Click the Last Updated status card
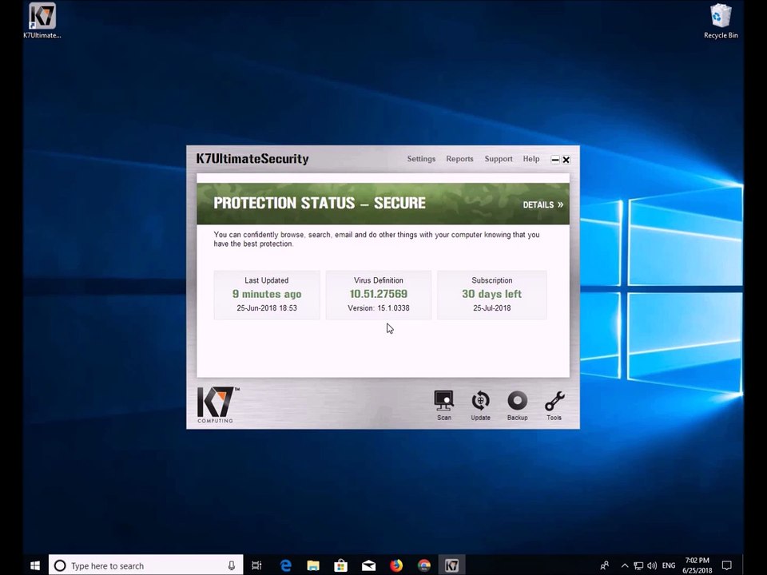 (x=267, y=295)
